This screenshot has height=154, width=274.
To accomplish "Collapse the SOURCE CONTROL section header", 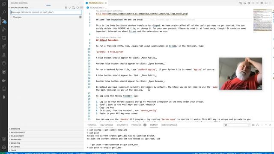I will tap(19, 8).
